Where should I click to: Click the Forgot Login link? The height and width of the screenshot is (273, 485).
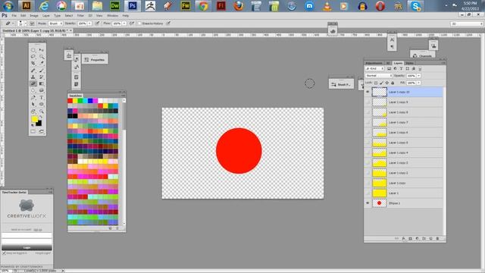(42, 253)
